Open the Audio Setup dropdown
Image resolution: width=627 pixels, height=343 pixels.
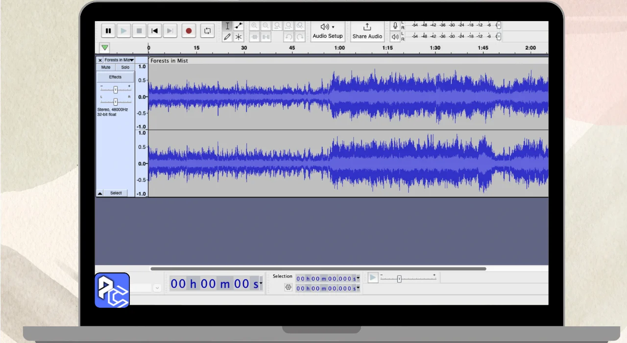pyautogui.click(x=327, y=31)
